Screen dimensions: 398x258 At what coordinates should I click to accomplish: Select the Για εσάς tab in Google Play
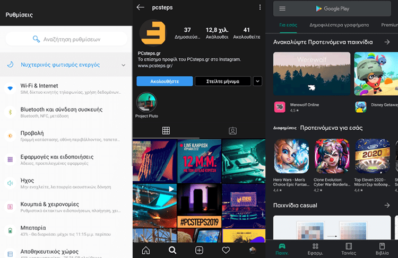point(288,25)
